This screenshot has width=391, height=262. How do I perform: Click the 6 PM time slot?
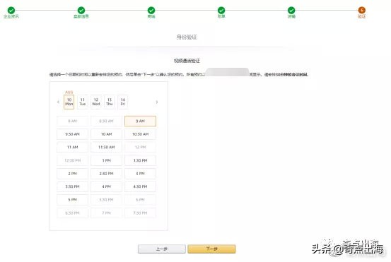[141, 200]
